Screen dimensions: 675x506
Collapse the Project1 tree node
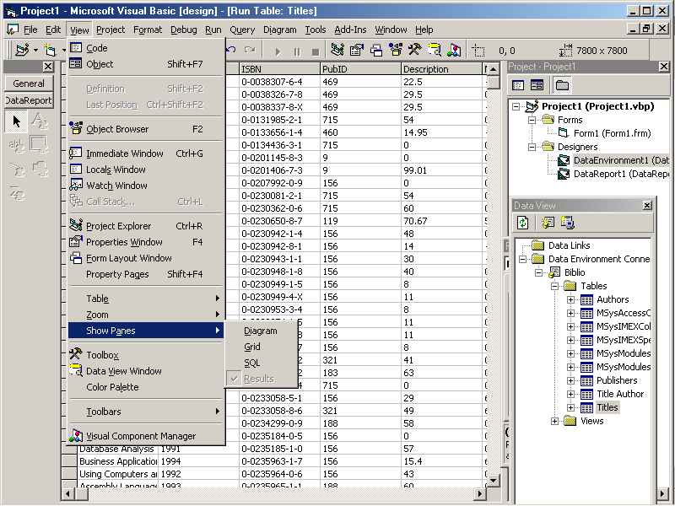coord(516,106)
